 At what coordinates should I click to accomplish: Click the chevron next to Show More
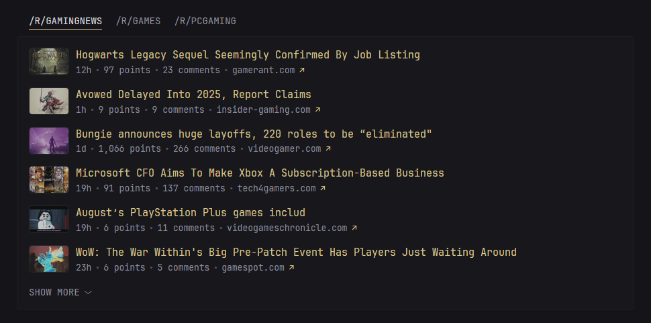click(89, 293)
